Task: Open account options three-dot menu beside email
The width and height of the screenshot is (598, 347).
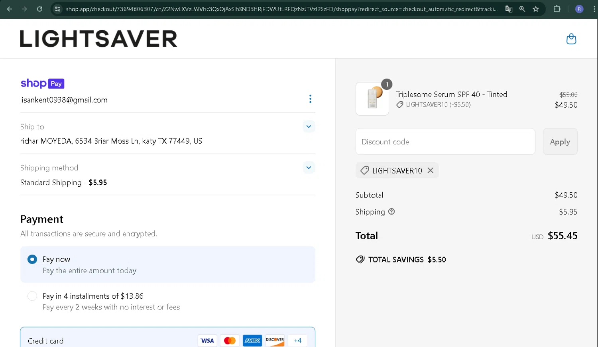Action: (310, 99)
